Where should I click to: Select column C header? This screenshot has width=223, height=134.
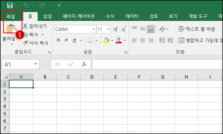[x=69, y=77]
